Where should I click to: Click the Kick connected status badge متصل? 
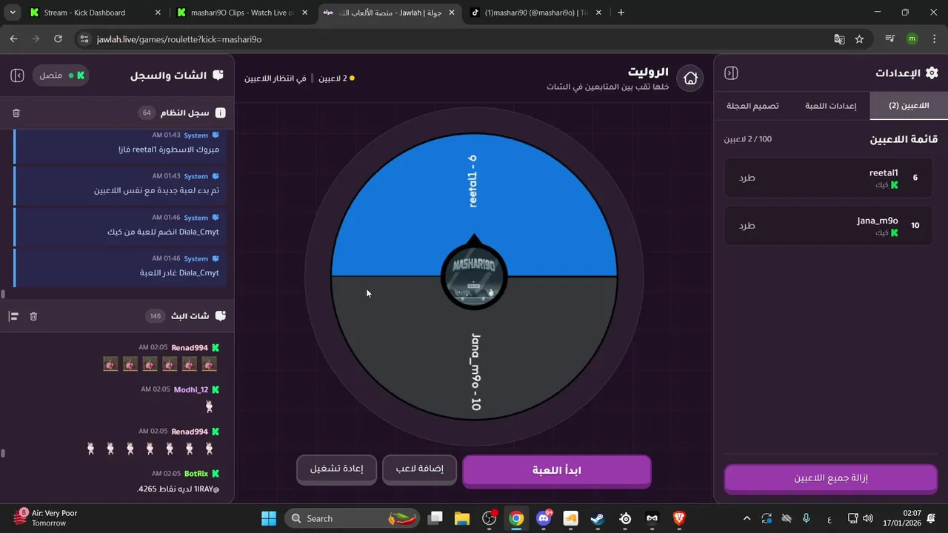(x=61, y=76)
